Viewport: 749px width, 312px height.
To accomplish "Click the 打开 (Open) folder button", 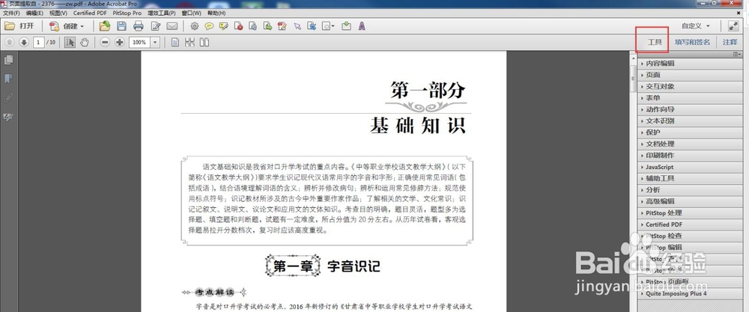I will [x=19, y=26].
